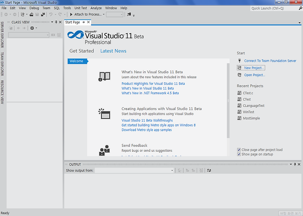303x216 pixels.
Task: Open the Team Explorer side tab
Action: click(x=2, y=64)
